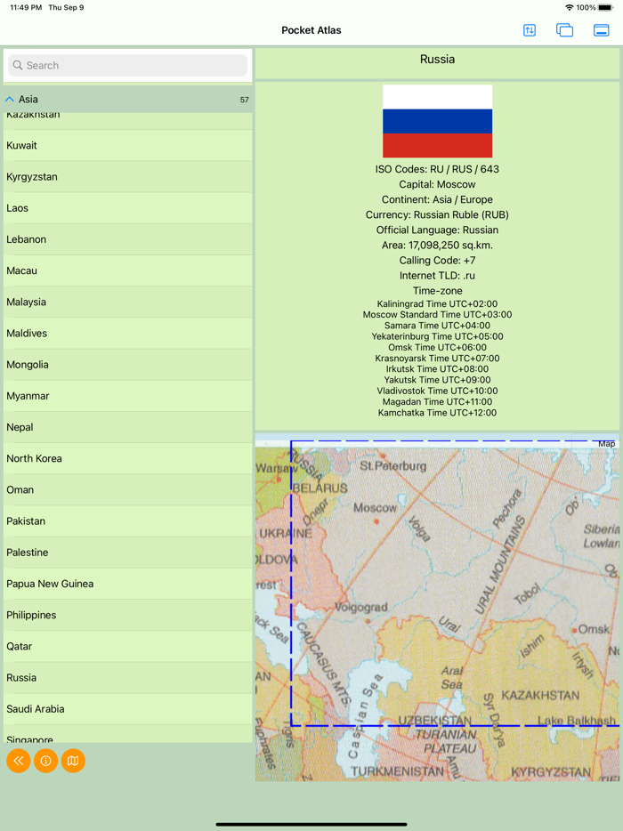The width and height of the screenshot is (623, 831).
Task: Choose Lebanon from the list
Action: click(128, 239)
